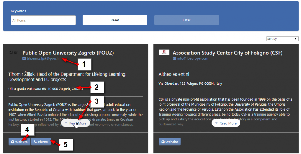301x154 pixels.
Task: Expand Read More for Association Study Center Foligno
Action: pyautogui.click(x=226, y=123)
